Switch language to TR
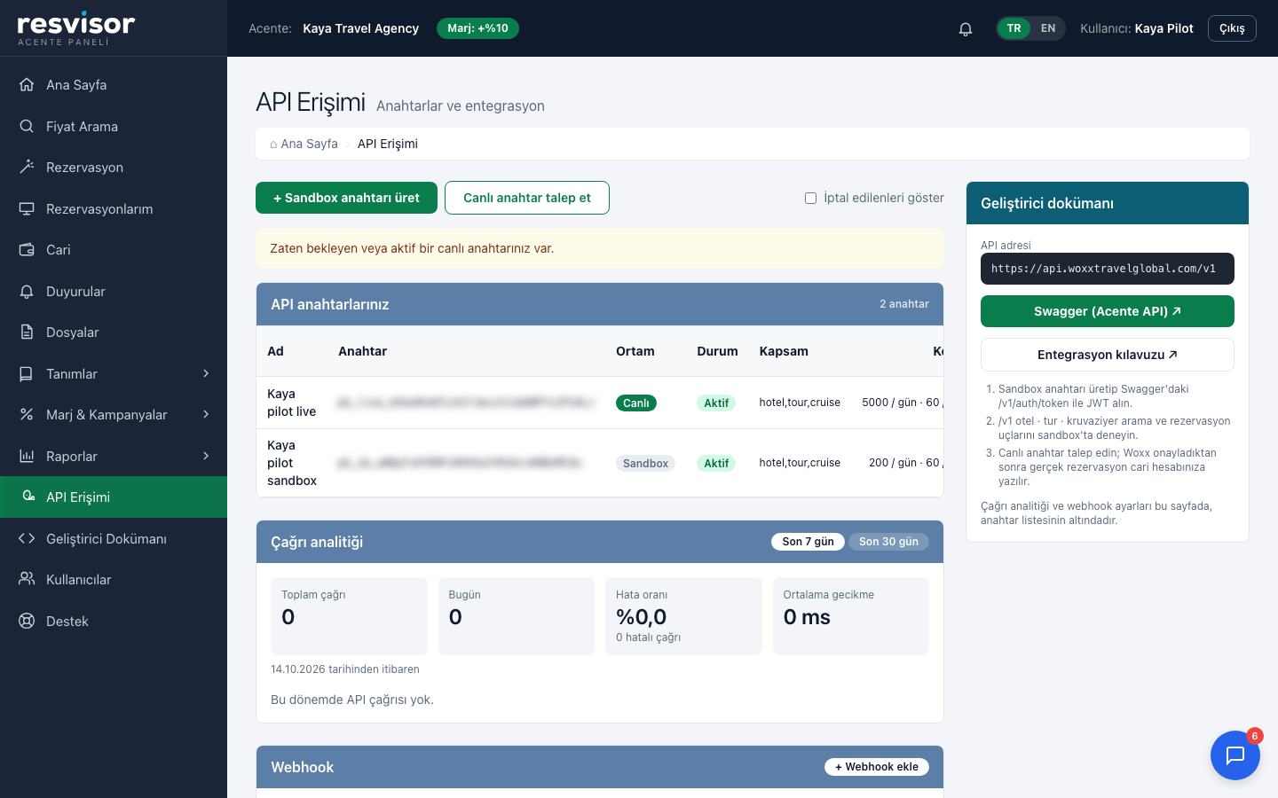This screenshot has height=798, width=1278. tap(1014, 28)
